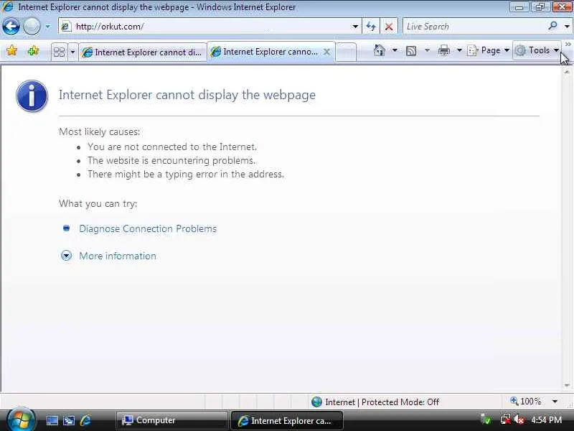
Task: Launch Internet Explorer from quick launch
Action: [85, 420]
